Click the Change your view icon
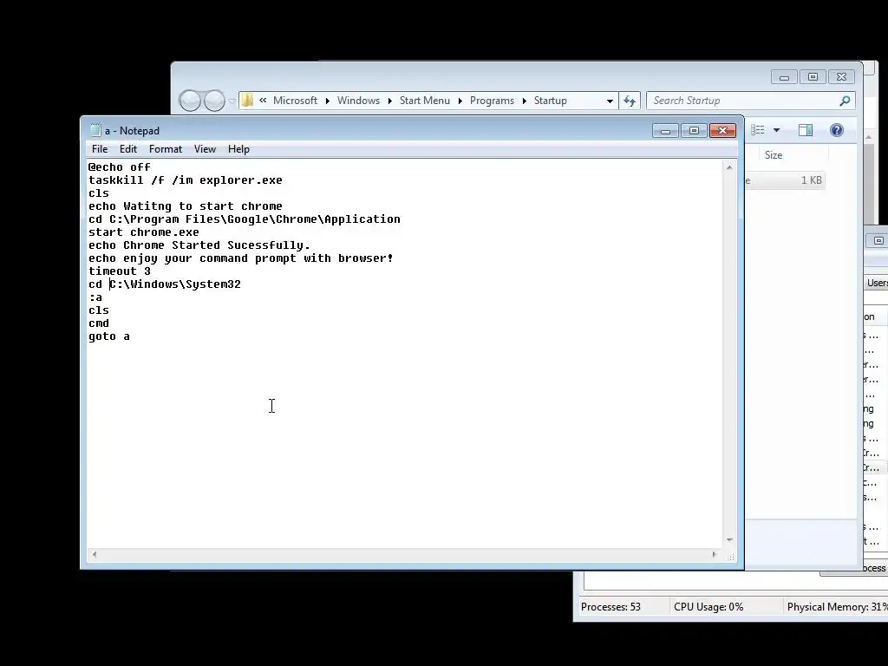 pos(758,130)
